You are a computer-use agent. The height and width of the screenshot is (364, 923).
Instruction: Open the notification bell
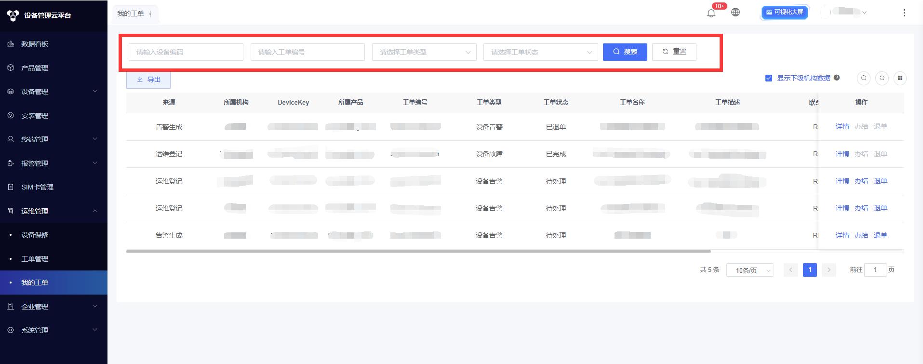[x=711, y=13]
